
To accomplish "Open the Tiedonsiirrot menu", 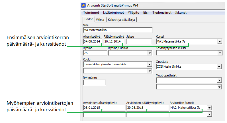I will coord(162,13).
